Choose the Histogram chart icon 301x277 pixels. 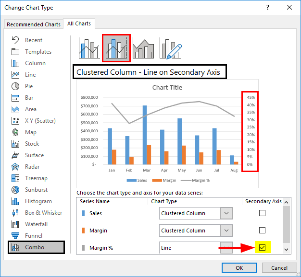tap(15, 201)
